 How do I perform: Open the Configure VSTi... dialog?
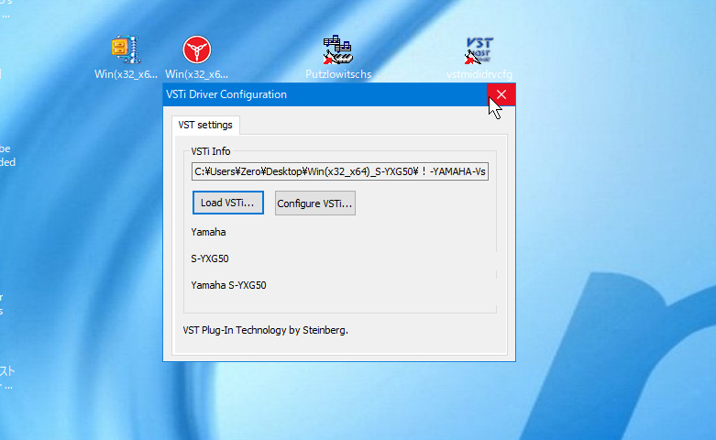315,203
